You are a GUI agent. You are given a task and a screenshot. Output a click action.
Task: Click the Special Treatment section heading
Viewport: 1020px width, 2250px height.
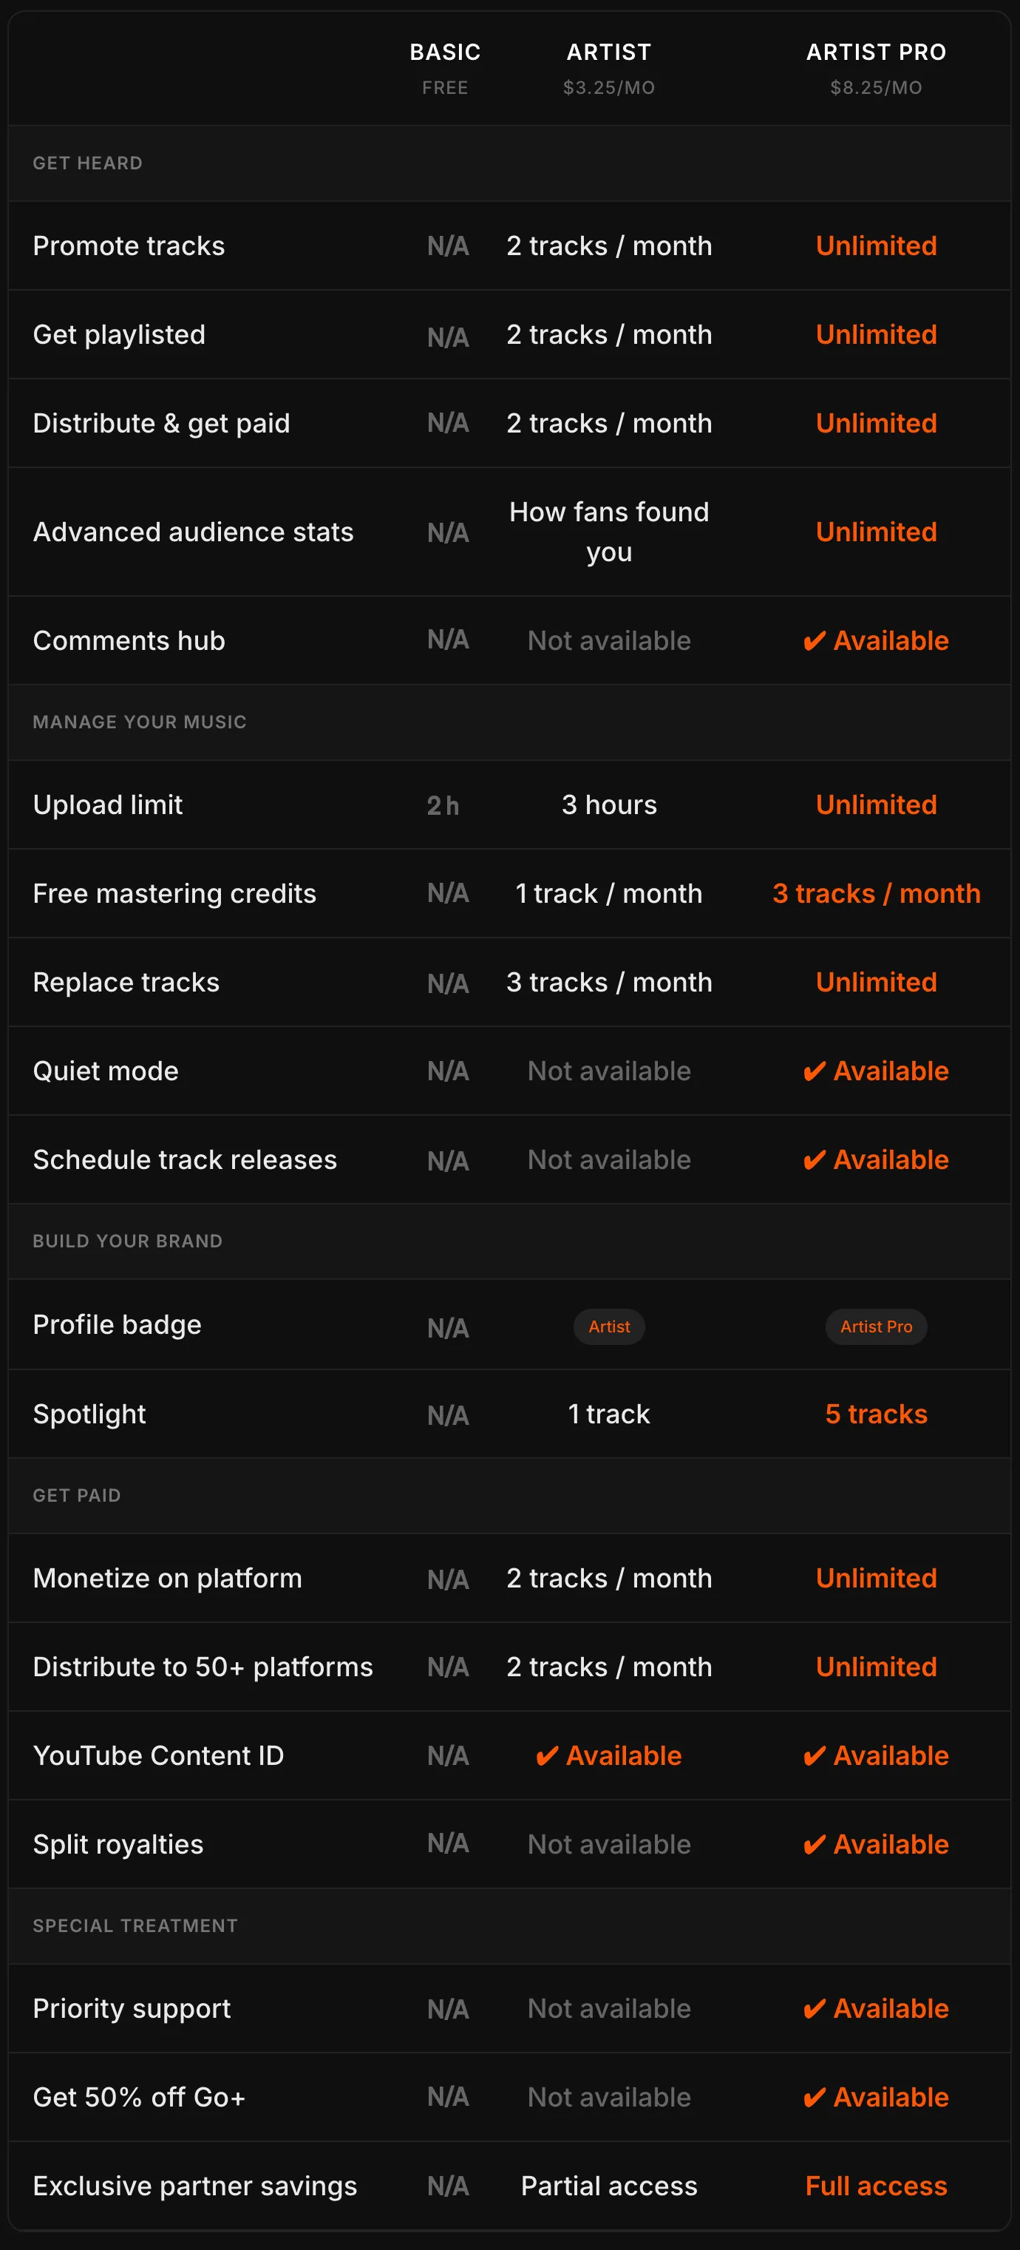(x=135, y=1926)
